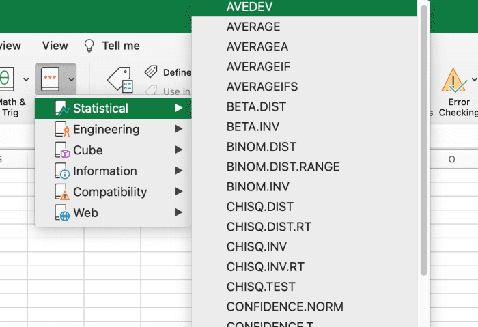Click the Cube category icon
Viewport: 478px width, 327px height.
tap(62, 150)
